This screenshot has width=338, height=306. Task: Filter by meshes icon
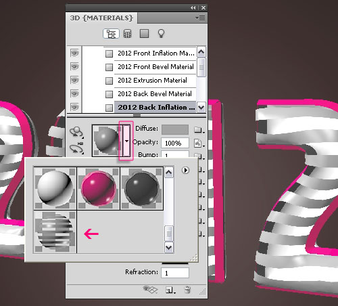[x=127, y=34]
